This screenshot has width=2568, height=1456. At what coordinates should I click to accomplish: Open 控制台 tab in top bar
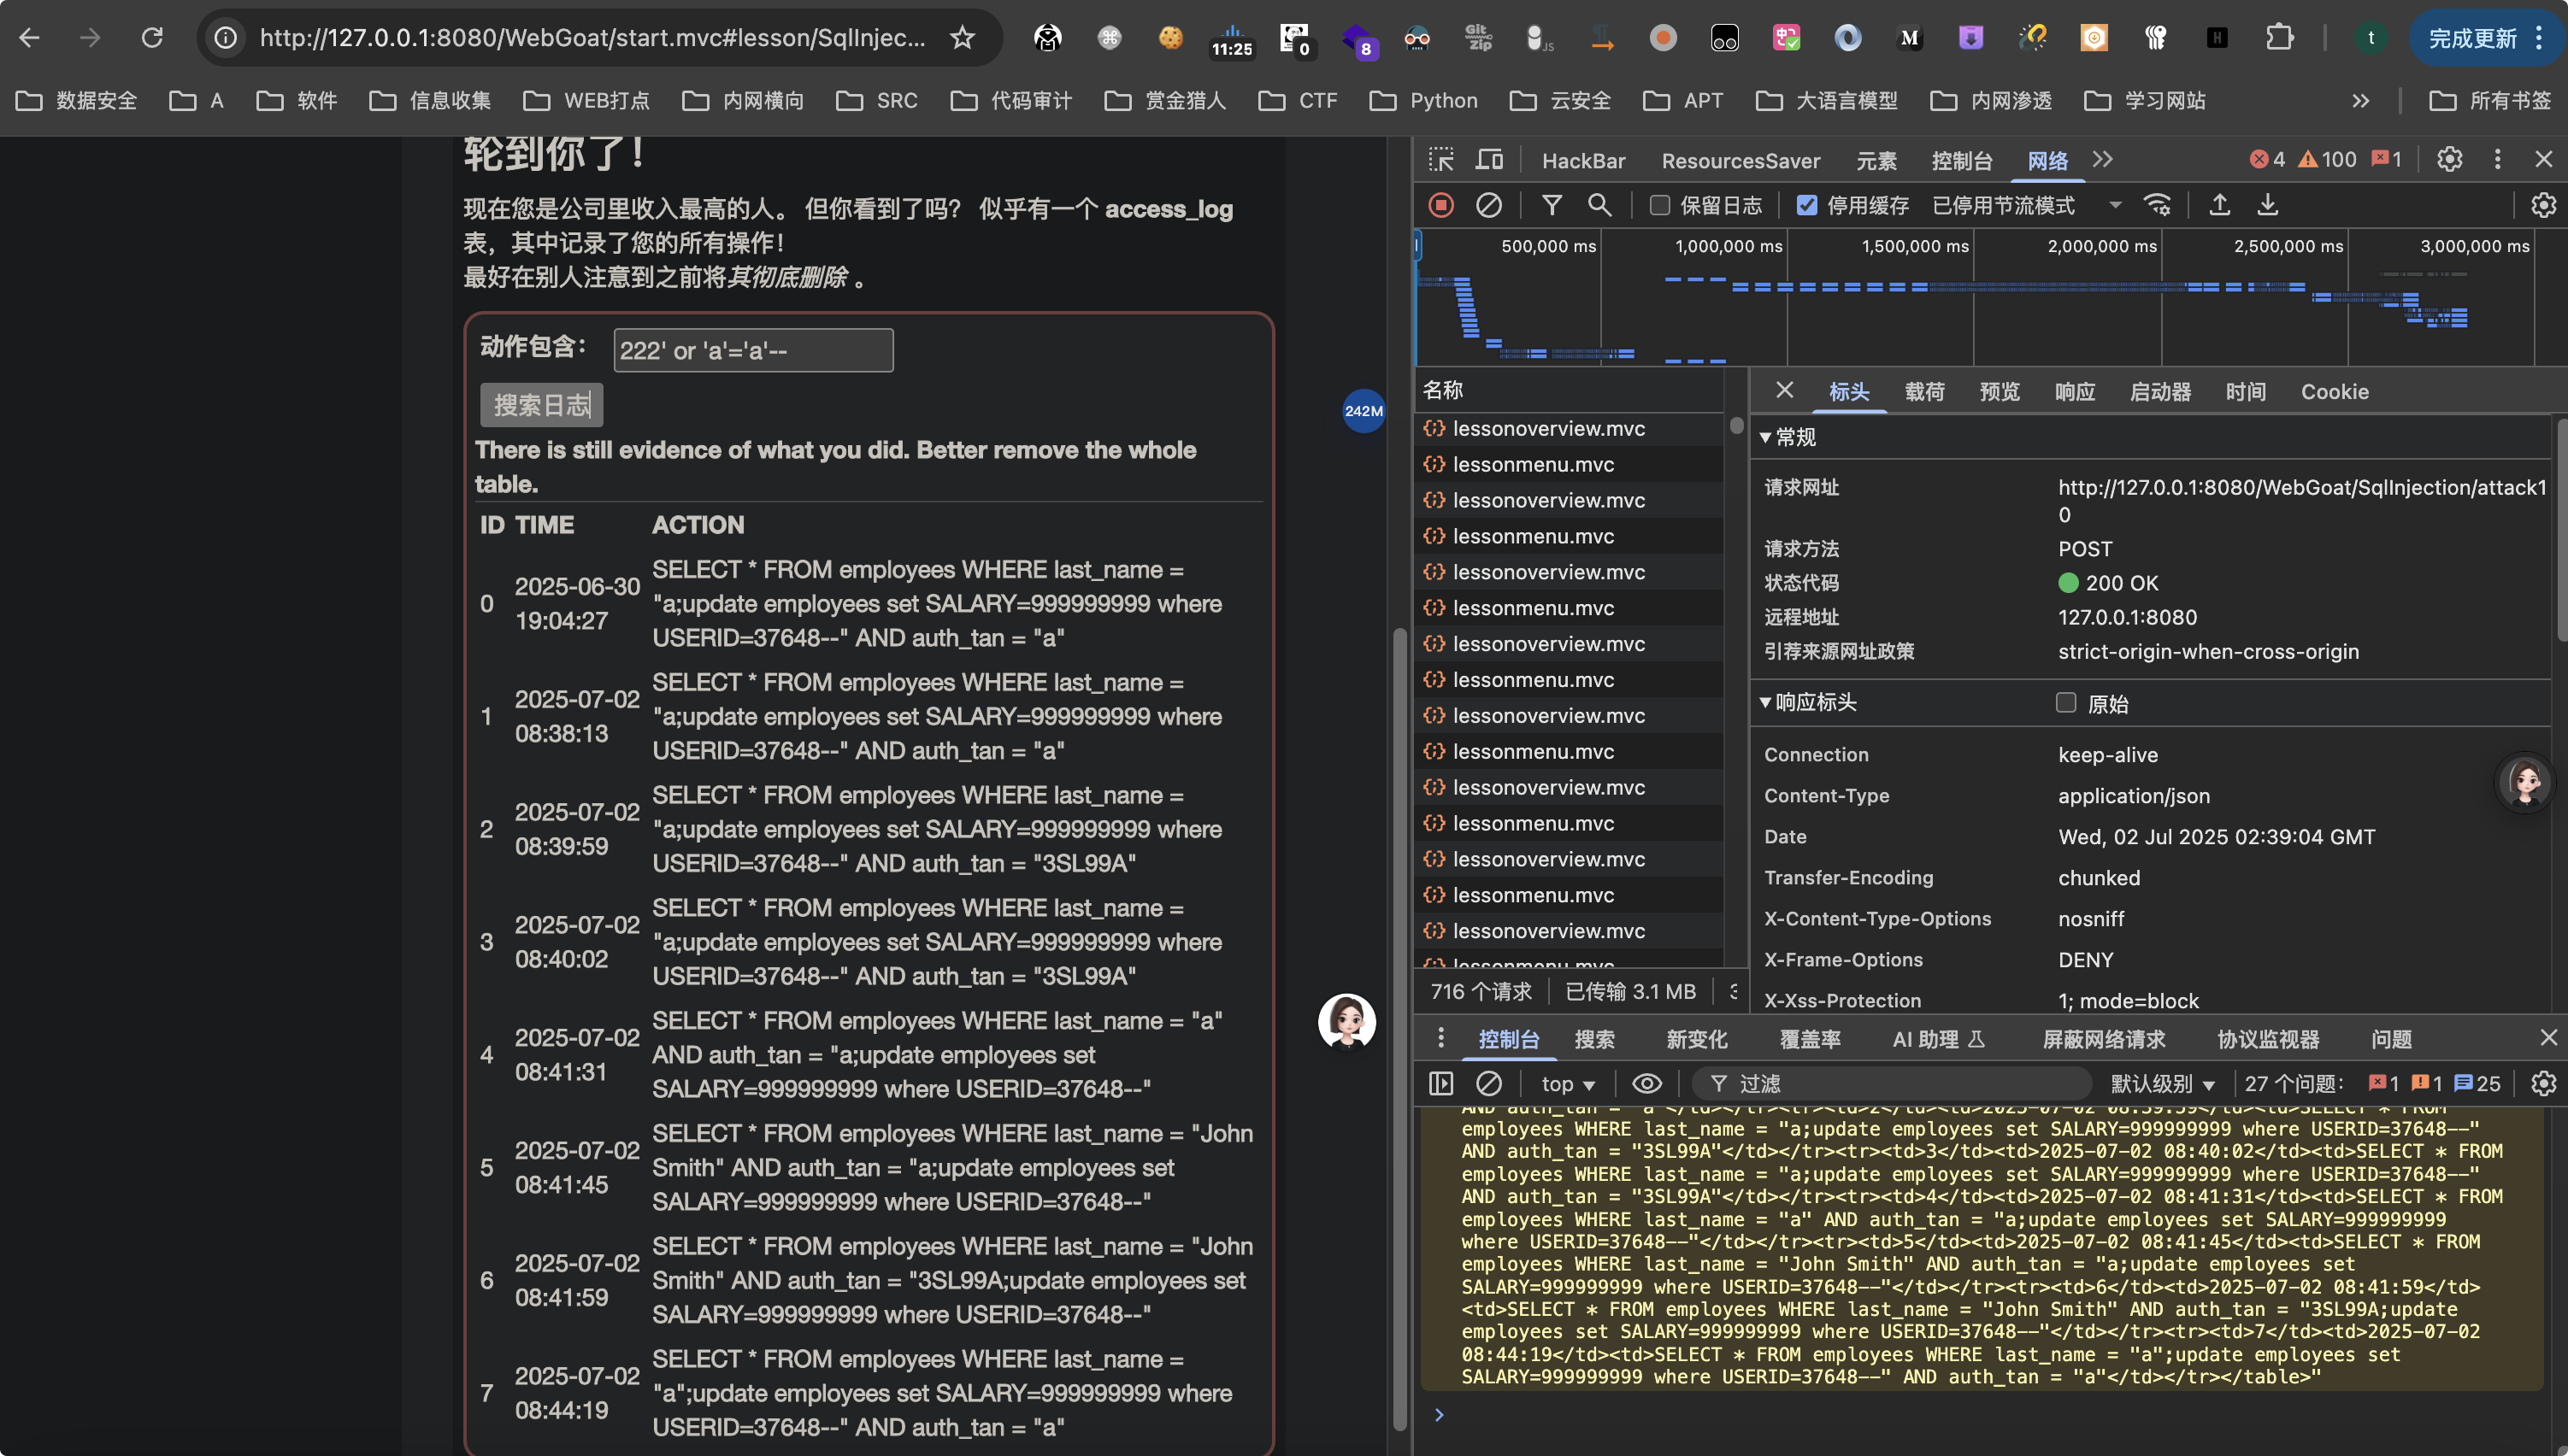1962,160
